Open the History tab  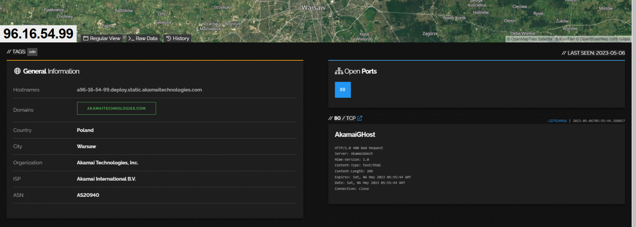coord(177,38)
